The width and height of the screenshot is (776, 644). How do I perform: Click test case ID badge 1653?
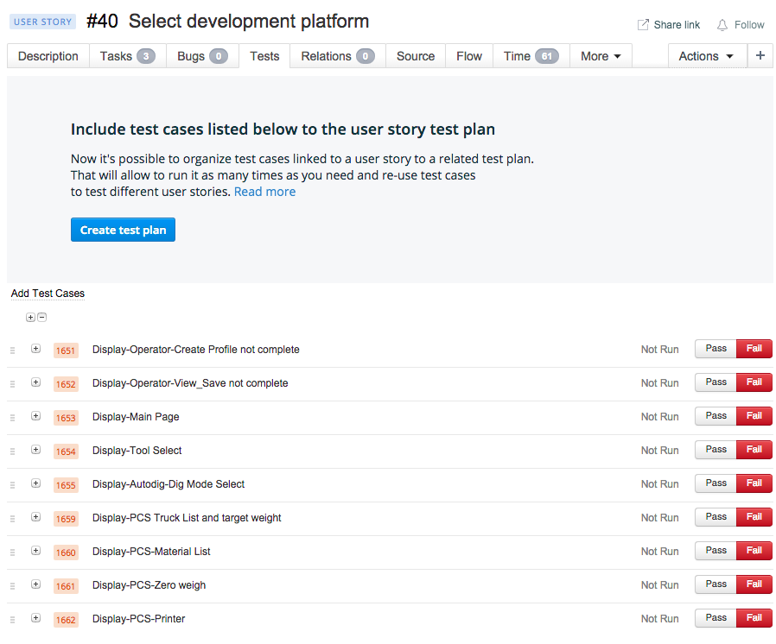[x=66, y=418]
